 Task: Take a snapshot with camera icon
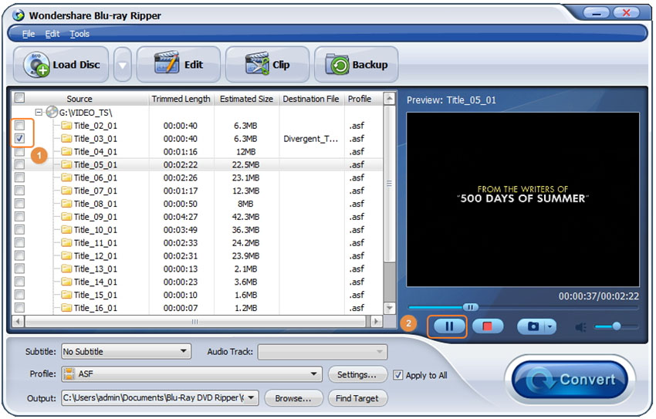(x=533, y=326)
